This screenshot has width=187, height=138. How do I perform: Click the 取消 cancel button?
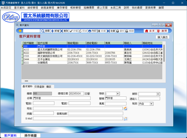pyautogui.click(x=83, y=31)
